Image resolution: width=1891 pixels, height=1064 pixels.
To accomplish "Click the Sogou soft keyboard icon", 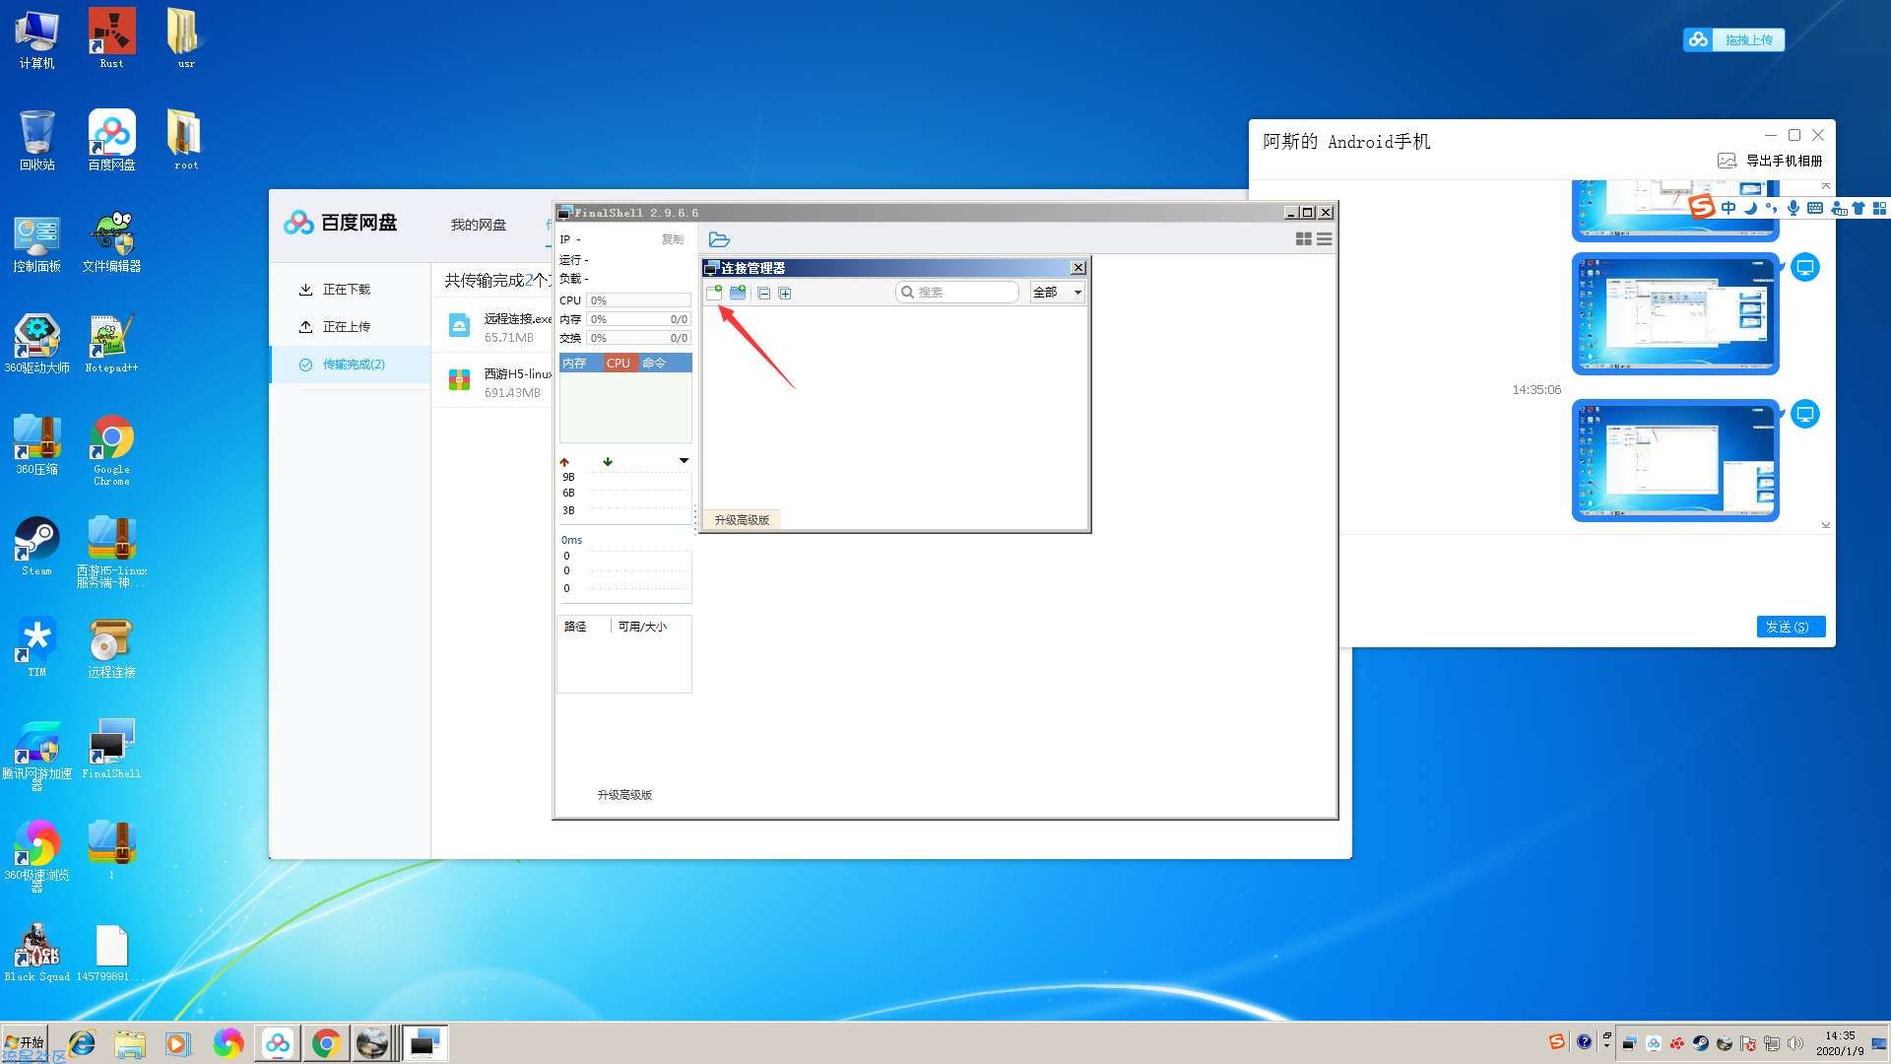I will coord(1815,208).
